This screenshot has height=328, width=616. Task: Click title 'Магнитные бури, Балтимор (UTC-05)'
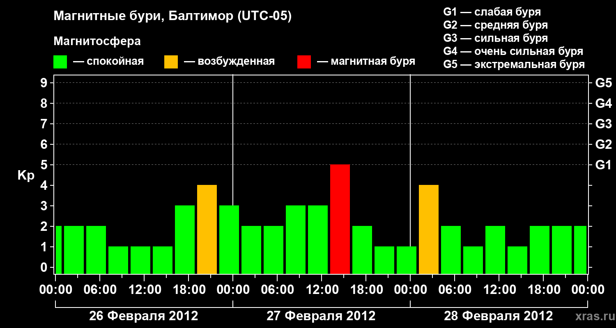(x=172, y=17)
